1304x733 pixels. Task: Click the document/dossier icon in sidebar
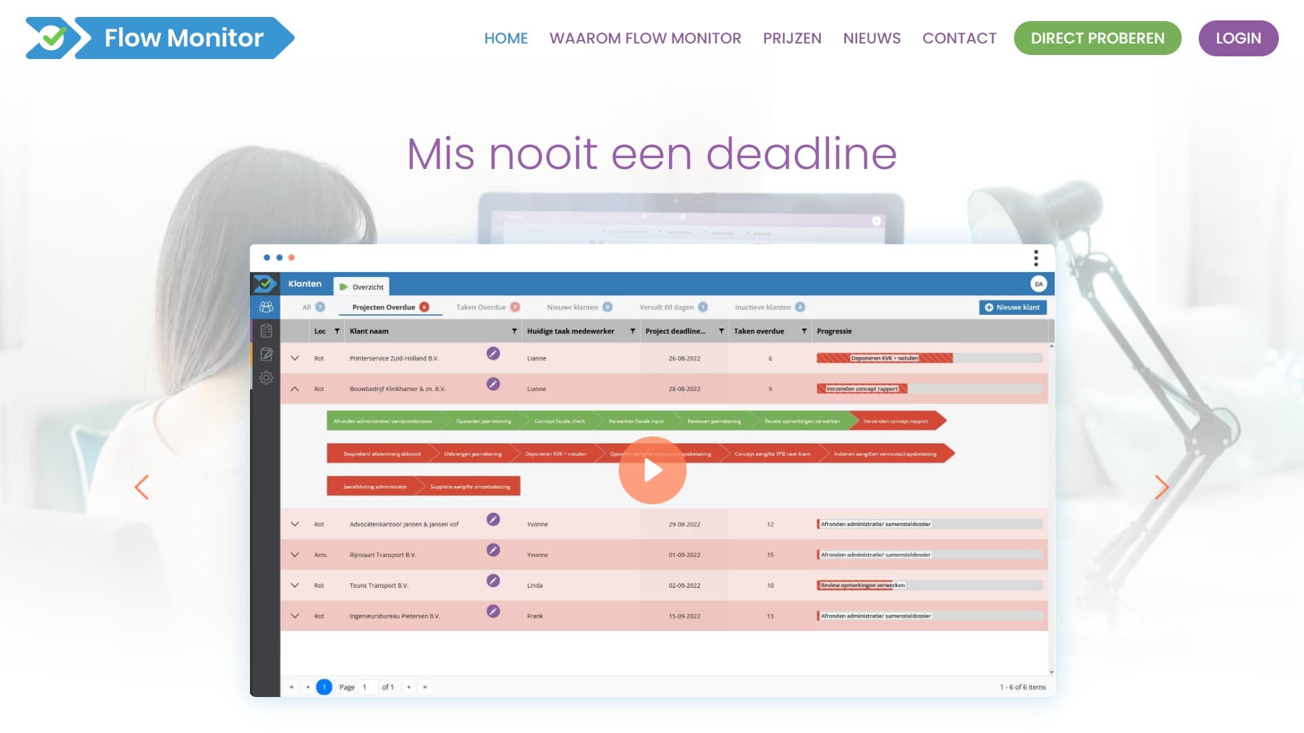(x=266, y=331)
